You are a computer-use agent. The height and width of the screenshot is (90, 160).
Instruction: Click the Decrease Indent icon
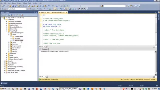point(79,9)
